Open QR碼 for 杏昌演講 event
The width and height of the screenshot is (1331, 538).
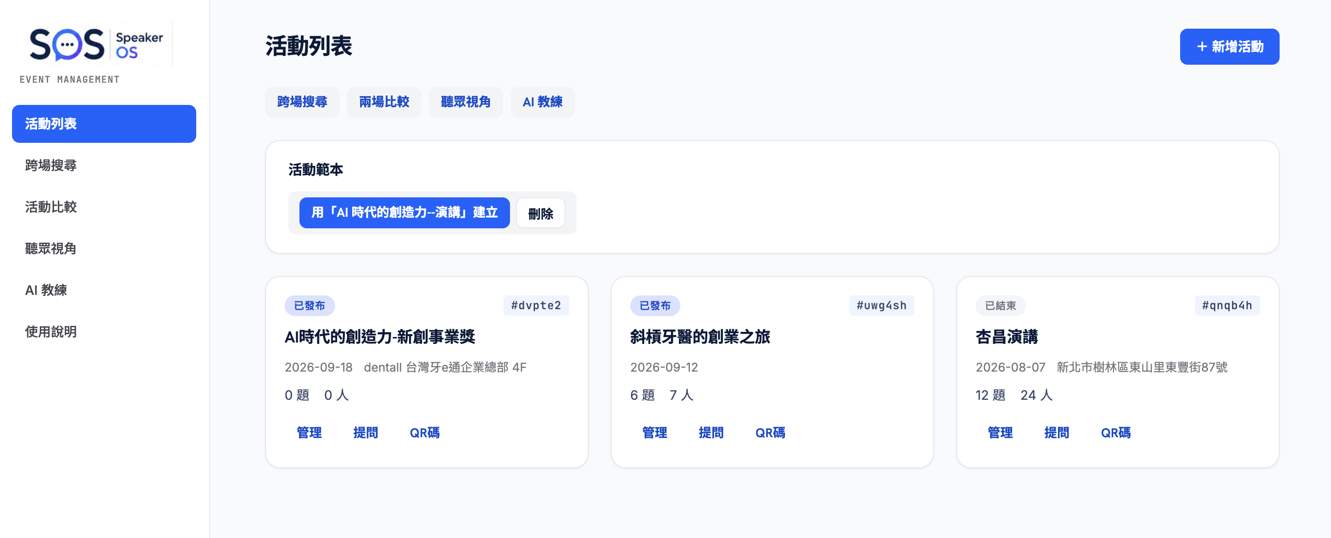coord(1116,433)
